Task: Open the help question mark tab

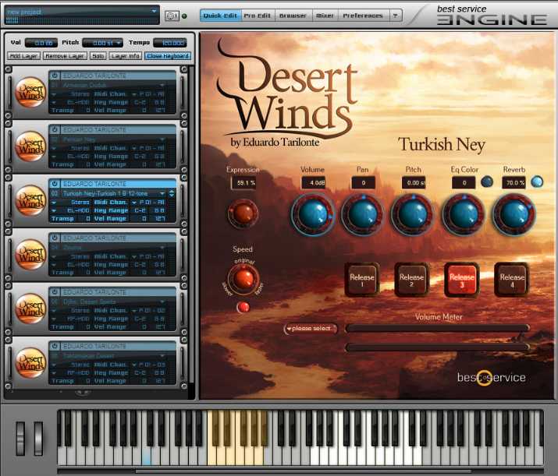Action: pyautogui.click(x=395, y=16)
